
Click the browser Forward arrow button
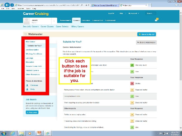click(x=12, y=5)
